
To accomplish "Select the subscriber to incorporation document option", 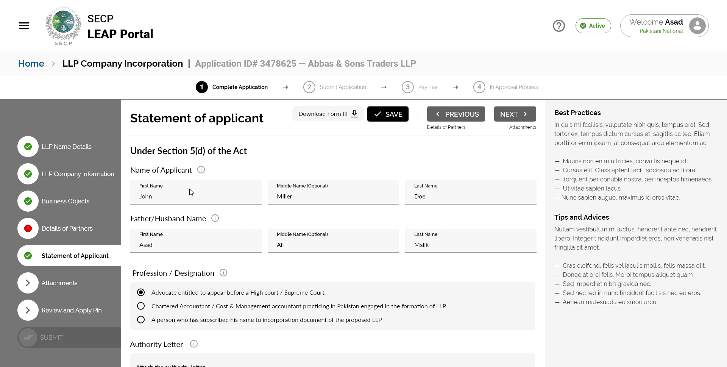I will [x=140, y=319].
